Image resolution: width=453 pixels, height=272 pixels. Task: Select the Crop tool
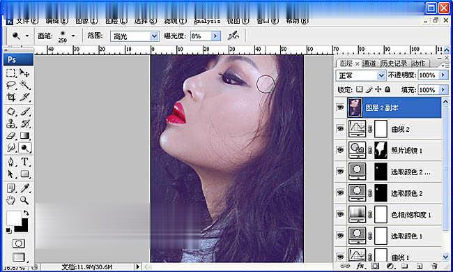[10, 97]
